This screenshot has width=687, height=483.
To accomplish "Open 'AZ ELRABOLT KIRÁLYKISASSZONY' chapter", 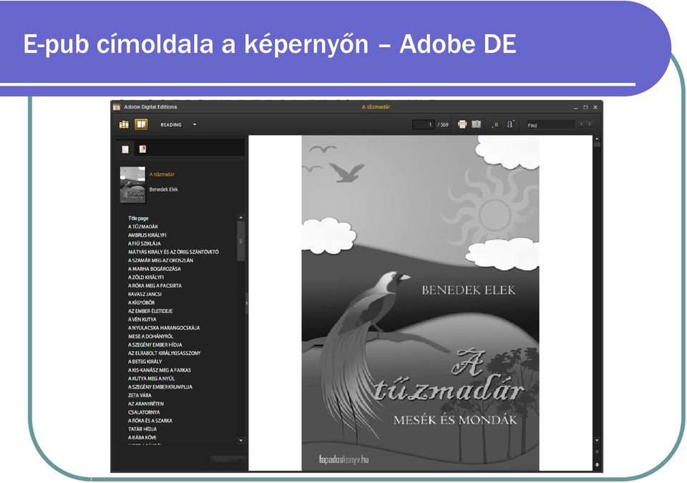I will pyautogui.click(x=165, y=353).
